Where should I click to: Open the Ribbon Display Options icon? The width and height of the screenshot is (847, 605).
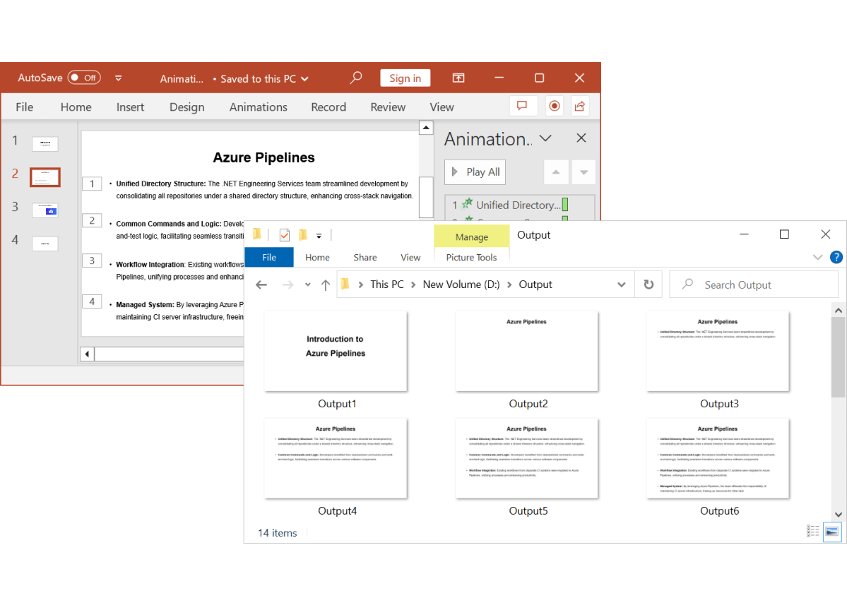[458, 78]
